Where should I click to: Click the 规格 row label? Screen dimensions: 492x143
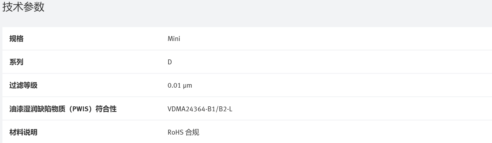pyautogui.click(x=16, y=39)
